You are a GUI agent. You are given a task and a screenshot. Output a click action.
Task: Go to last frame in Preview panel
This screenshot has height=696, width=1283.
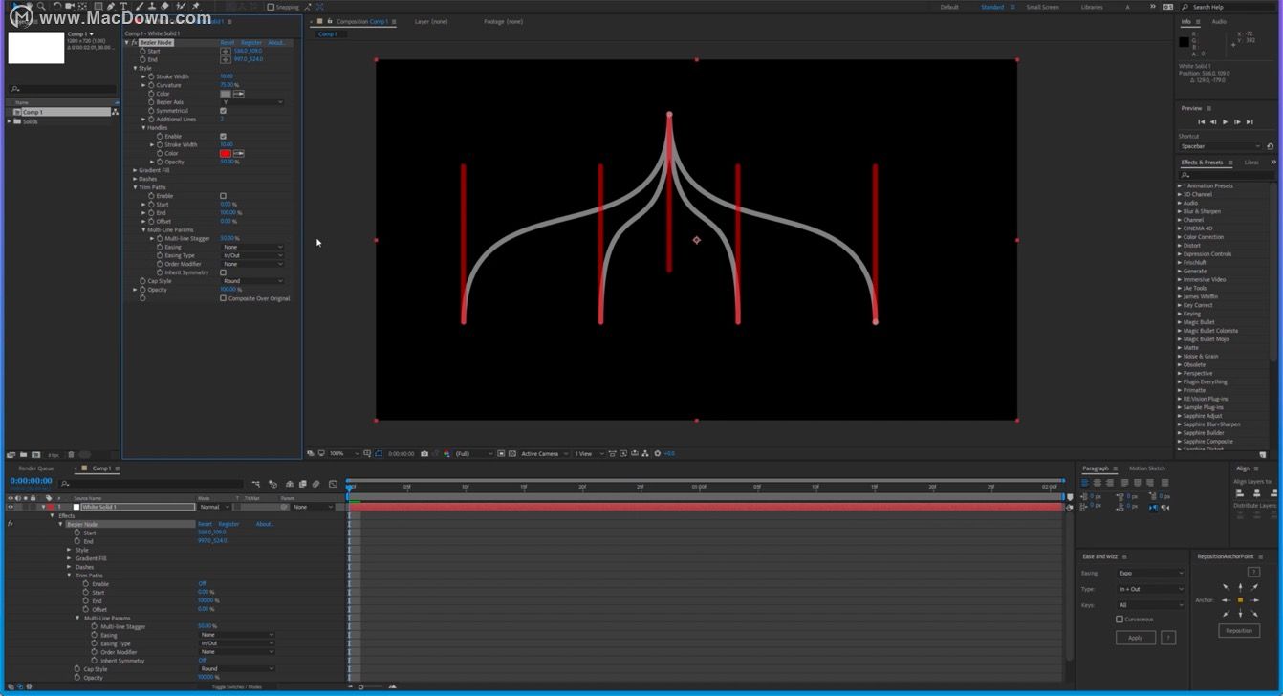1250,122
